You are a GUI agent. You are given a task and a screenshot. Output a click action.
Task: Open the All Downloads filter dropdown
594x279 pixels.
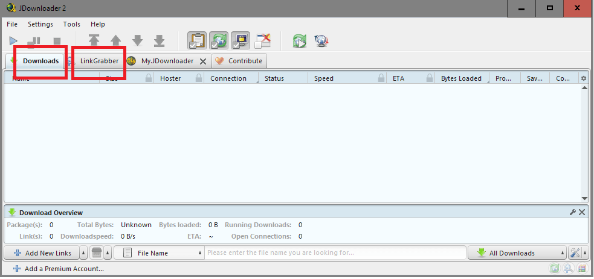click(x=517, y=252)
